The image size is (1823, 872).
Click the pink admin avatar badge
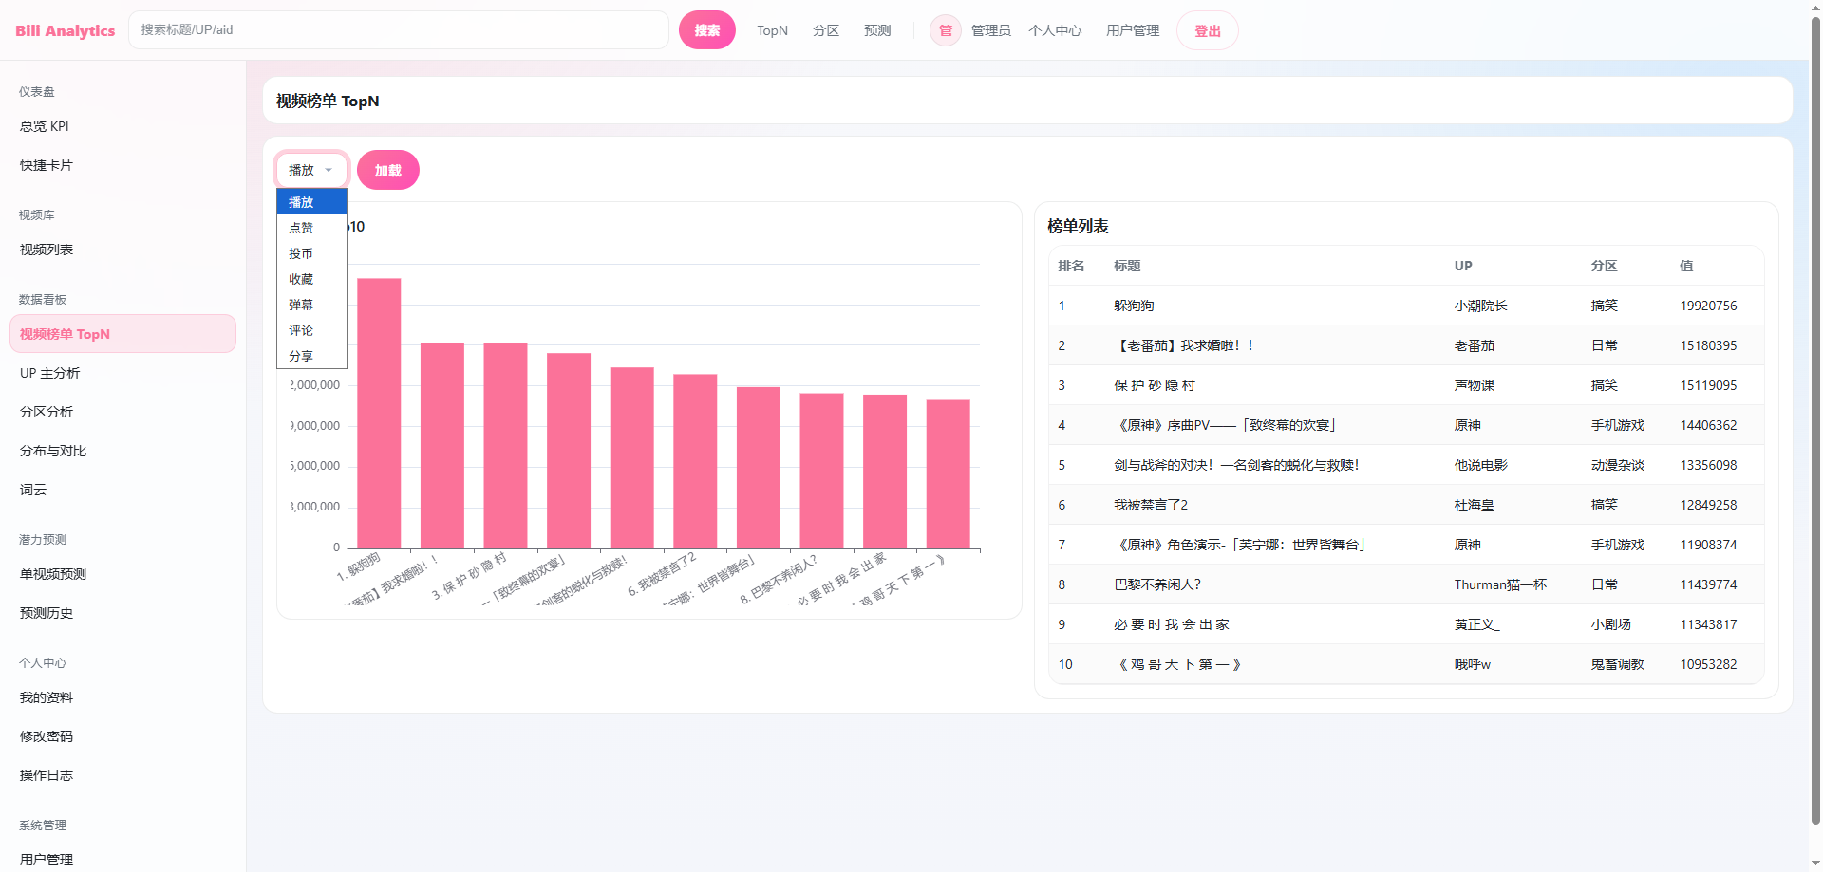[x=945, y=30]
